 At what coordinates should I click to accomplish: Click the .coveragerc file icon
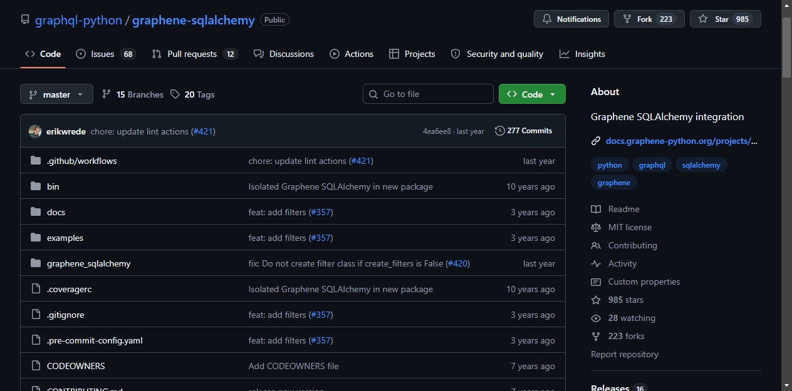pos(36,289)
